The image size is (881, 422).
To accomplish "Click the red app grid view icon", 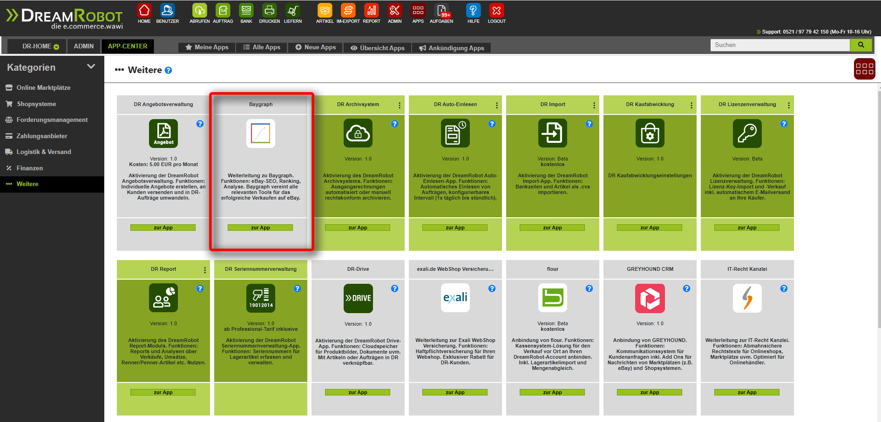I will tap(864, 69).
